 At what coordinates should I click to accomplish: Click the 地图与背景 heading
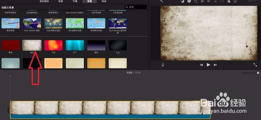tap(8, 8)
